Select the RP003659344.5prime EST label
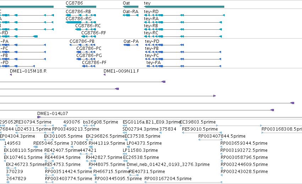Image resolution: width=302 pixels, height=184 pixels. tap(244, 143)
